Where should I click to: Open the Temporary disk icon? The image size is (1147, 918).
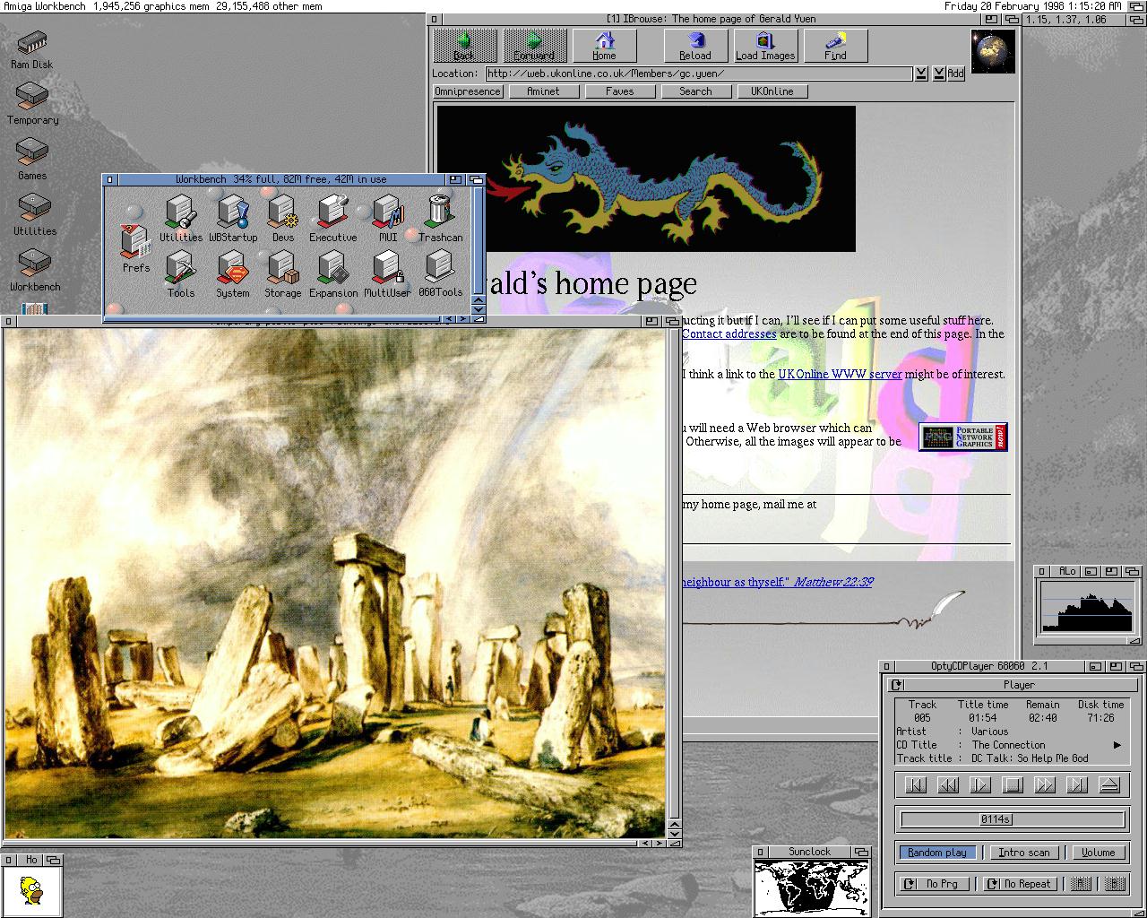32,104
